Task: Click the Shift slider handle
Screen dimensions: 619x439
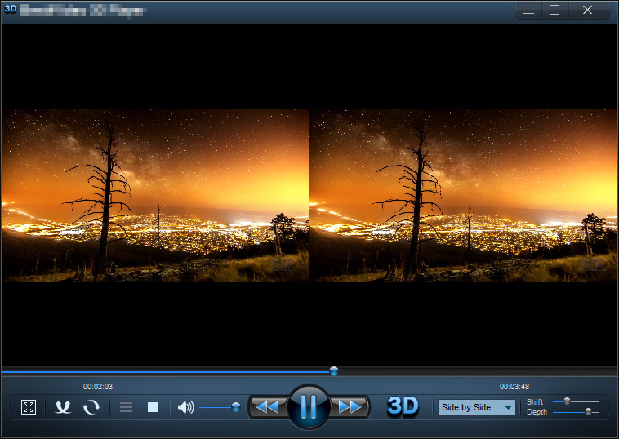Action: [x=567, y=401]
